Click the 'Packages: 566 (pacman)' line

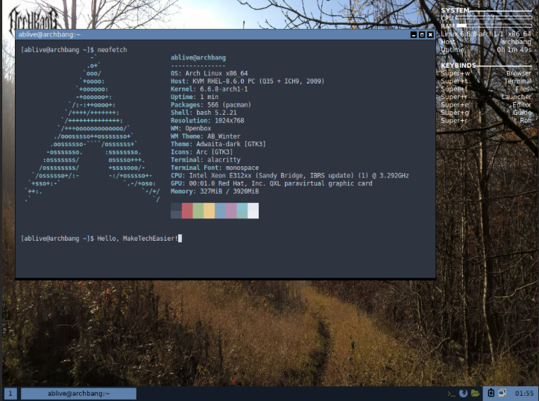211,105
